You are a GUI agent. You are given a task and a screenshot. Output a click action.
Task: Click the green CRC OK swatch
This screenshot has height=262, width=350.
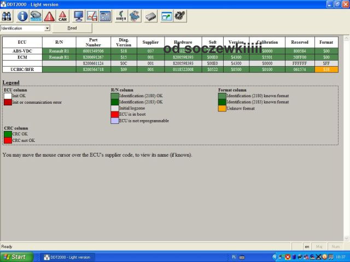[8, 134]
